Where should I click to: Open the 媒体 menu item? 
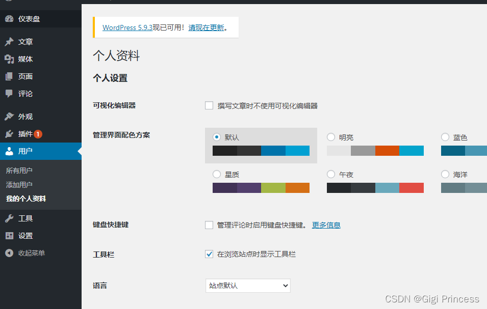point(41,59)
